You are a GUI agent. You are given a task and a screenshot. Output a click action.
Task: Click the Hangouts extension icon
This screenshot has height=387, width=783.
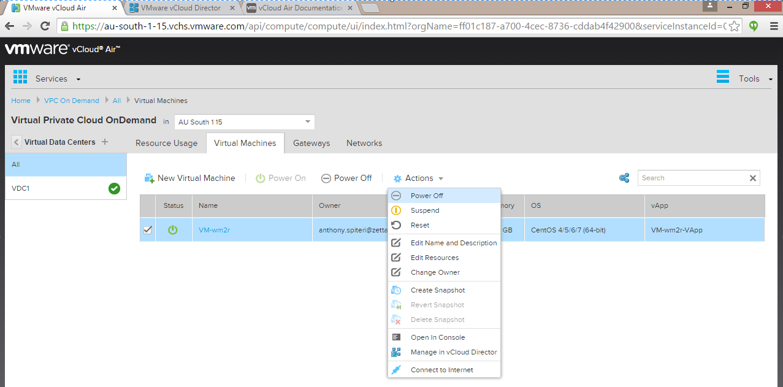tap(754, 26)
